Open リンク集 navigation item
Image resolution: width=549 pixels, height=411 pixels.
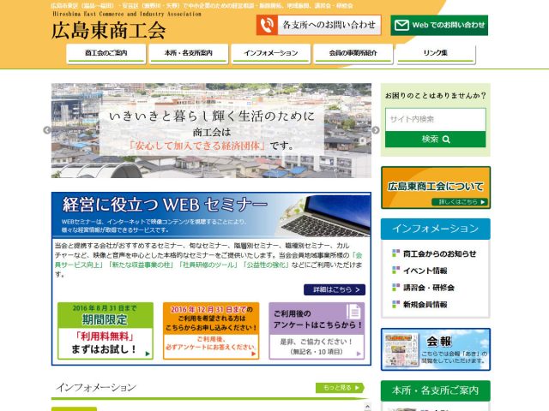tap(435, 53)
